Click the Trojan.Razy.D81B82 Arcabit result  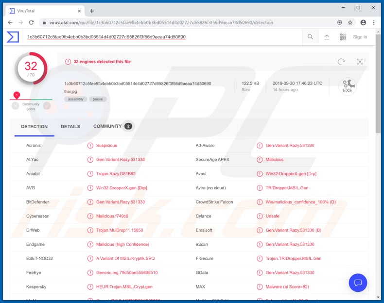click(x=116, y=174)
